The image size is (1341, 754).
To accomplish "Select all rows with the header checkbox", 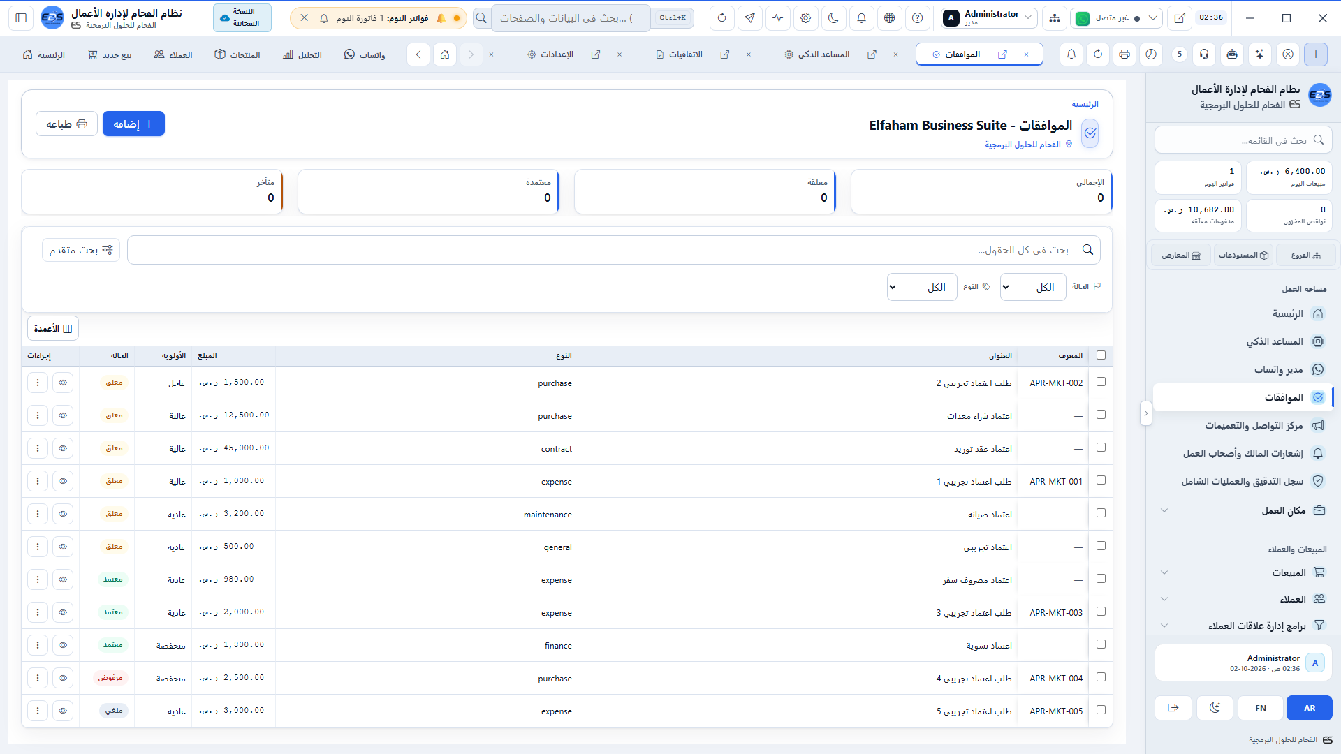I will (x=1101, y=355).
